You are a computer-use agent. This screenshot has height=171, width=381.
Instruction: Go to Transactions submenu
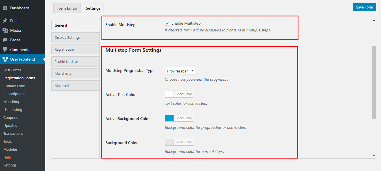point(13,133)
